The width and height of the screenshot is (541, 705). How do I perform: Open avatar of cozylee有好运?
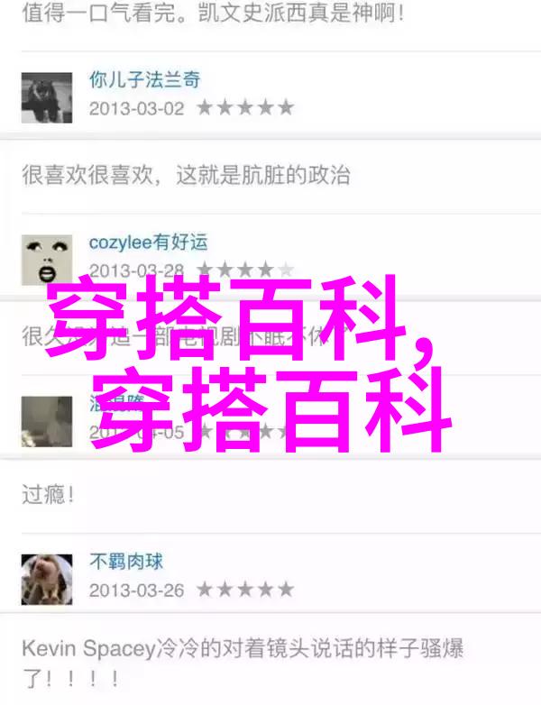(47, 260)
